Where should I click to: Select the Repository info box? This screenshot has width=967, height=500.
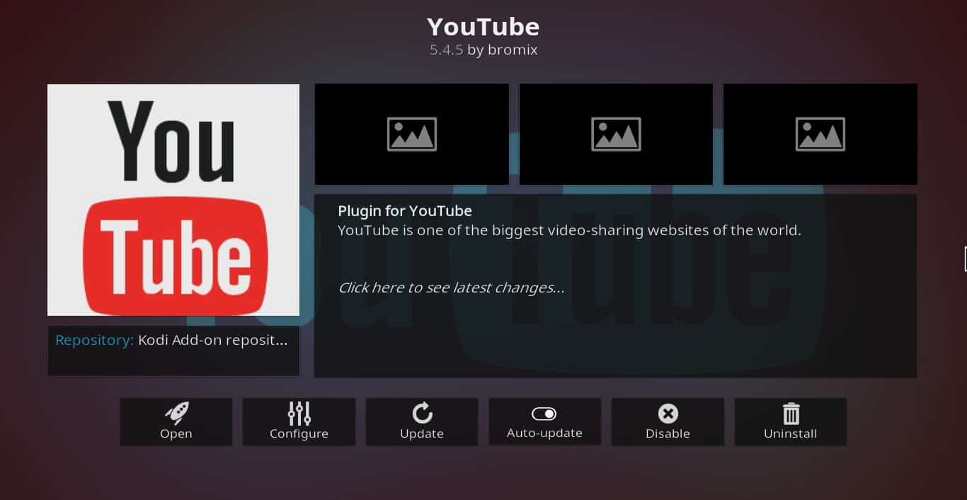[173, 351]
